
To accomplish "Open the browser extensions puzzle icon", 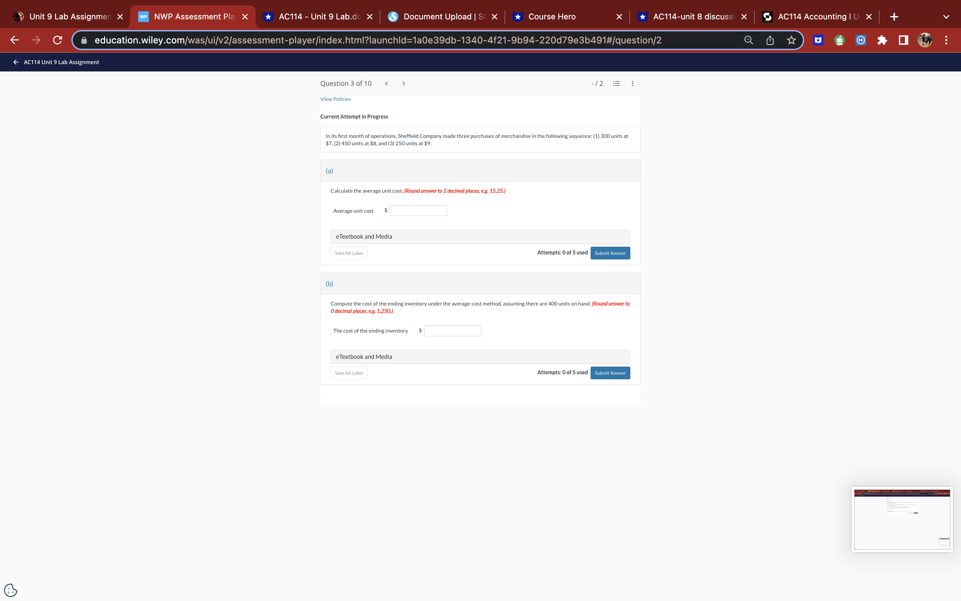I will [x=882, y=40].
